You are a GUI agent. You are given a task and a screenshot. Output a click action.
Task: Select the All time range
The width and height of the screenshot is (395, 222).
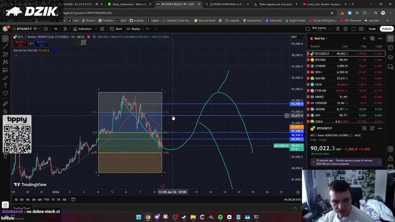(x=64, y=199)
